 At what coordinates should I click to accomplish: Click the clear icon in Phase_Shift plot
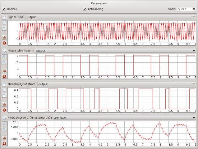point(4,71)
